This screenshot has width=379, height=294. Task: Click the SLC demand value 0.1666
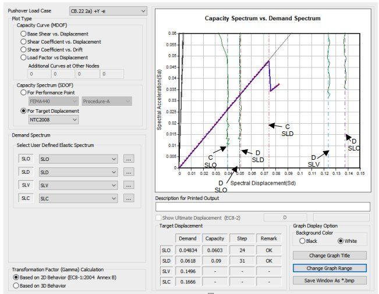point(188,282)
